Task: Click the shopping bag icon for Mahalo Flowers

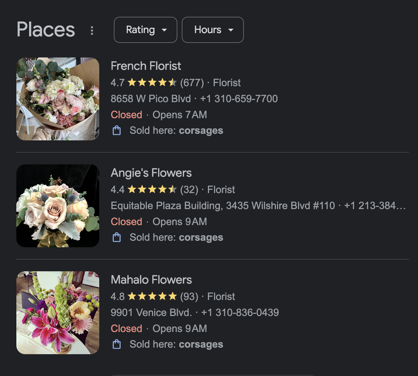Action: pyautogui.click(x=116, y=344)
